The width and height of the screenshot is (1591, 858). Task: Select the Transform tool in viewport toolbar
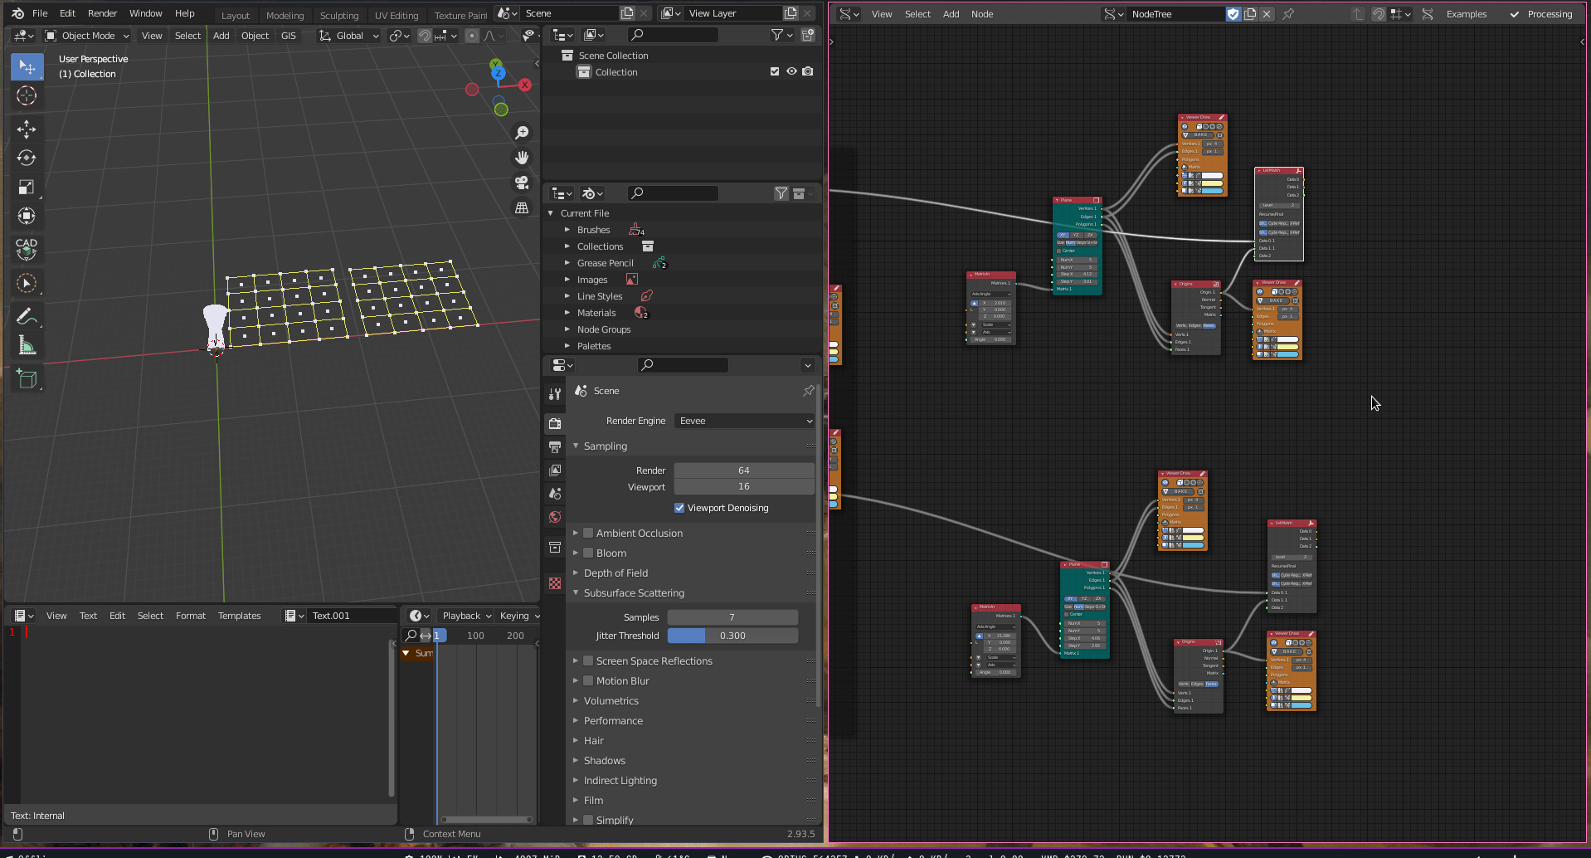click(x=27, y=217)
